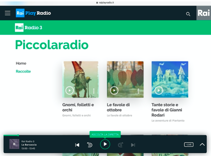Viewport: 211px width, 156px height.
Task: Click the grey Rai logo
Action: coord(204,13)
